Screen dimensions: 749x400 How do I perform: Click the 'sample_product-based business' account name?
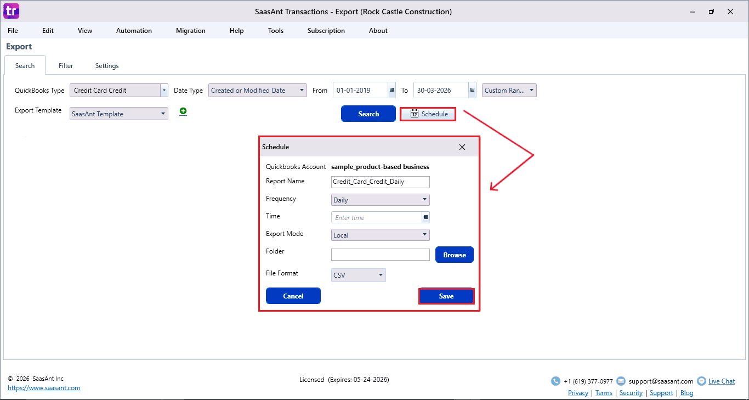pyautogui.click(x=380, y=167)
